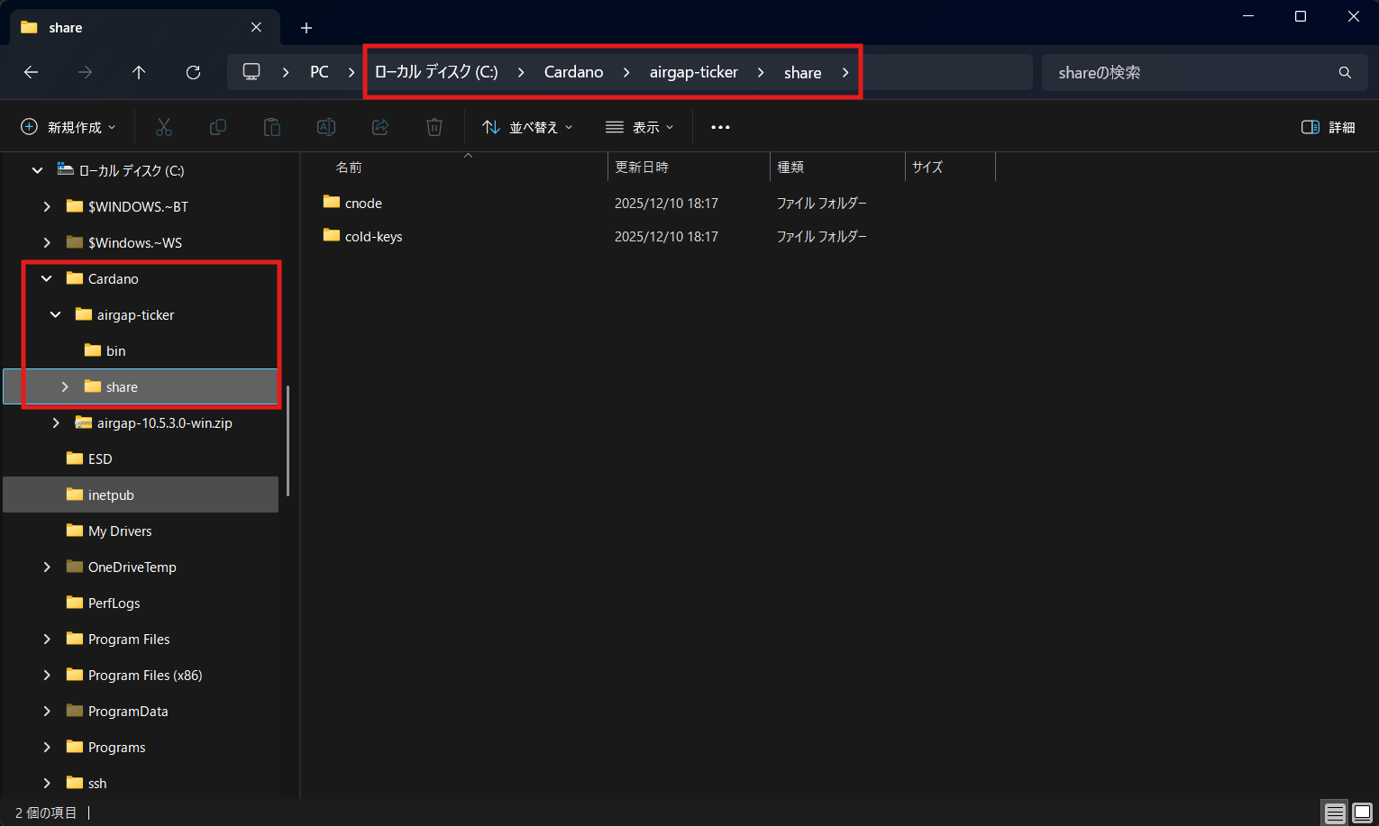Navigate up one folder level
Viewport: 1379px width, 826px height.
pyautogui.click(x=139, y=72)
